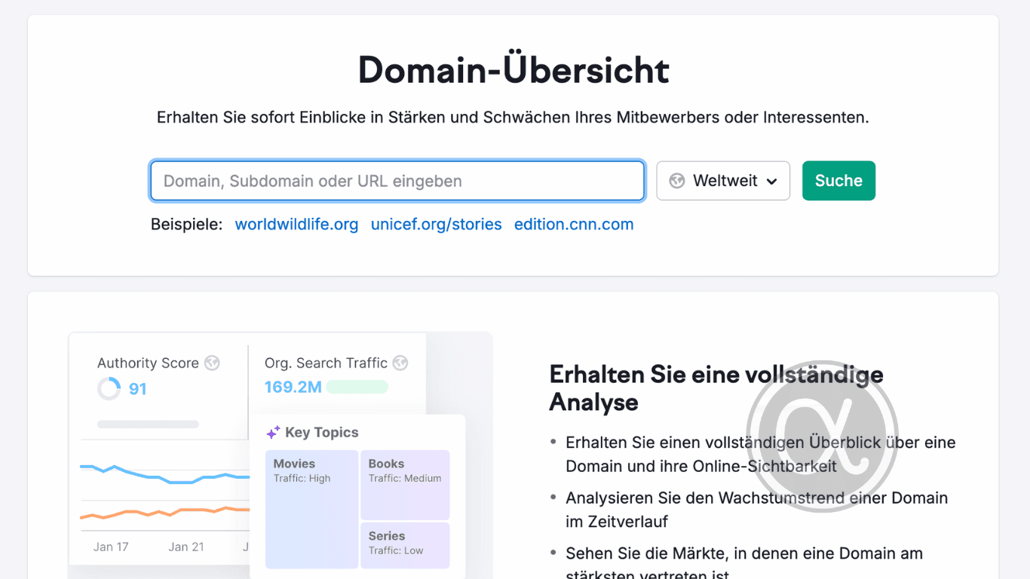Select the Series topic tile

[405, 545]
